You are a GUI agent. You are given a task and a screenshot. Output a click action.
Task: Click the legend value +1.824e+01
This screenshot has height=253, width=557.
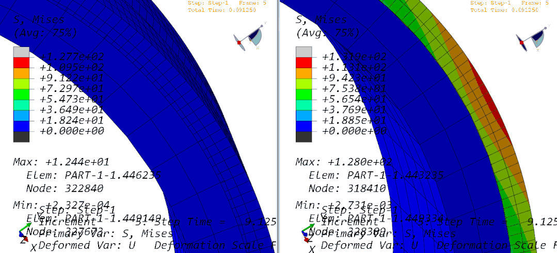point(72,120)
